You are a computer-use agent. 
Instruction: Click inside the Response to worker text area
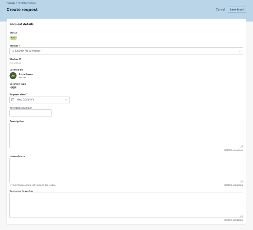[126, 205]
